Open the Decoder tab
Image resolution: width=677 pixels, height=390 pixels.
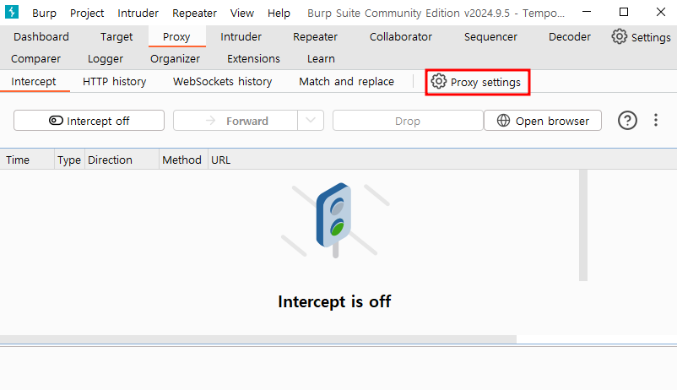[570, 36]
